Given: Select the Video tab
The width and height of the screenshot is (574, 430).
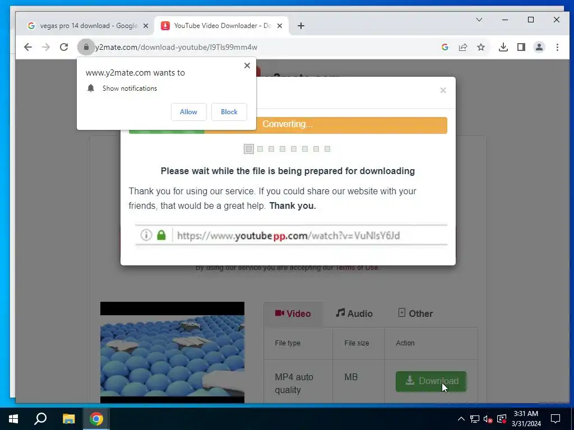Looking at the screenshot, I should click(x=293, y=314).
